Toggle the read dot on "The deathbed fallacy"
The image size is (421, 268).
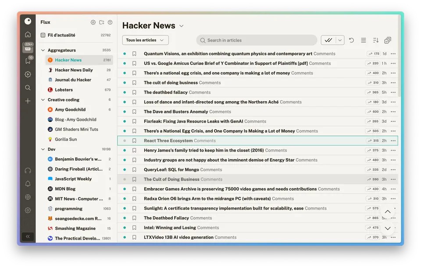click(x=125, y=92)
